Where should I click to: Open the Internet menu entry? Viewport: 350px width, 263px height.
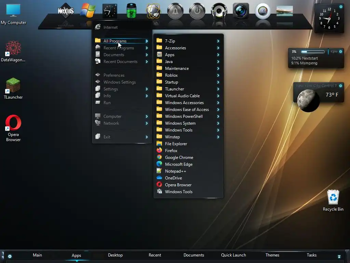(122, 27)
